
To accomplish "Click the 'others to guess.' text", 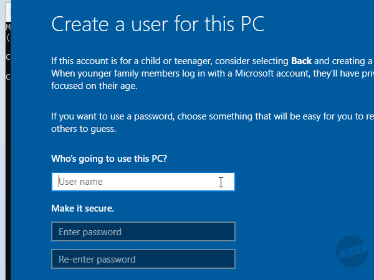I will pos(84,129).
